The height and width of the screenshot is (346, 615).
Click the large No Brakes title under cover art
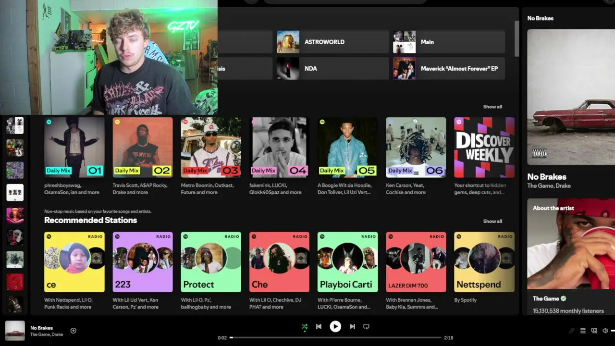[x=547, y=176]
